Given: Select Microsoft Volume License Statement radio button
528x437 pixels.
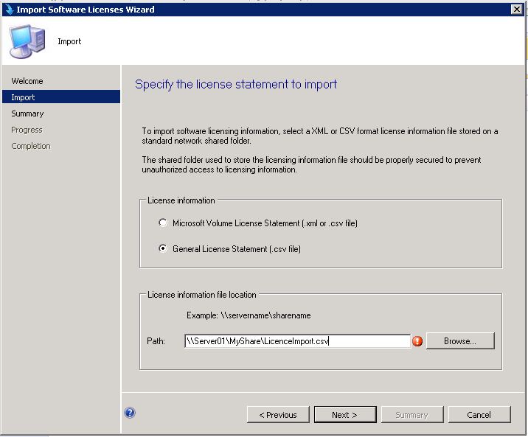Looking at the screenshot, I should tap(164, 223).
